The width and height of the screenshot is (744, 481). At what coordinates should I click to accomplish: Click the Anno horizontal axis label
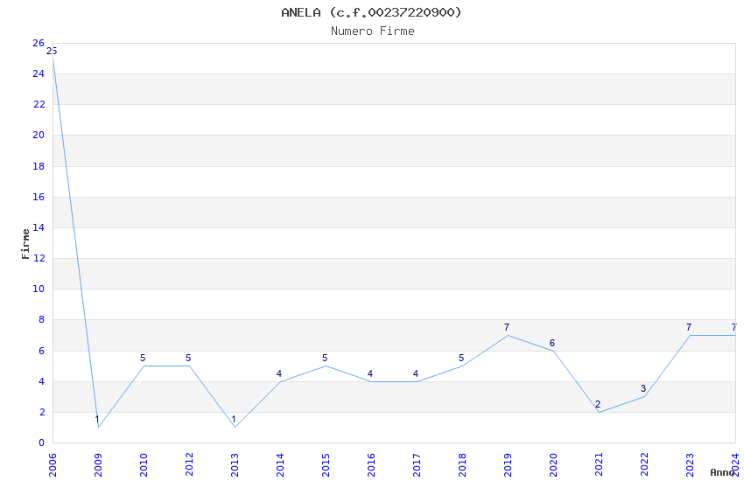click(722, 472)
